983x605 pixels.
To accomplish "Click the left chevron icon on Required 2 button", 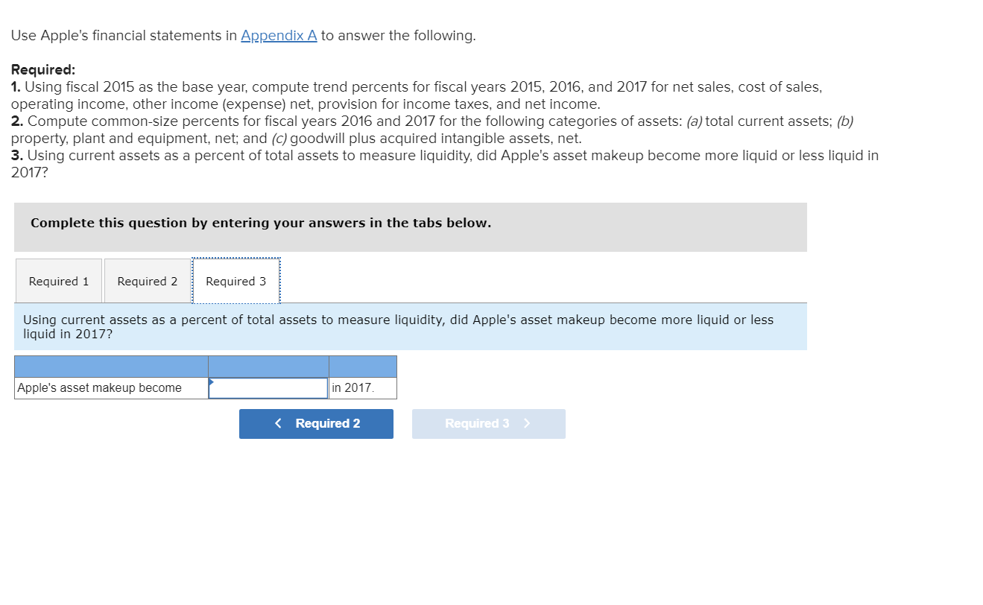I will point(278,423).
